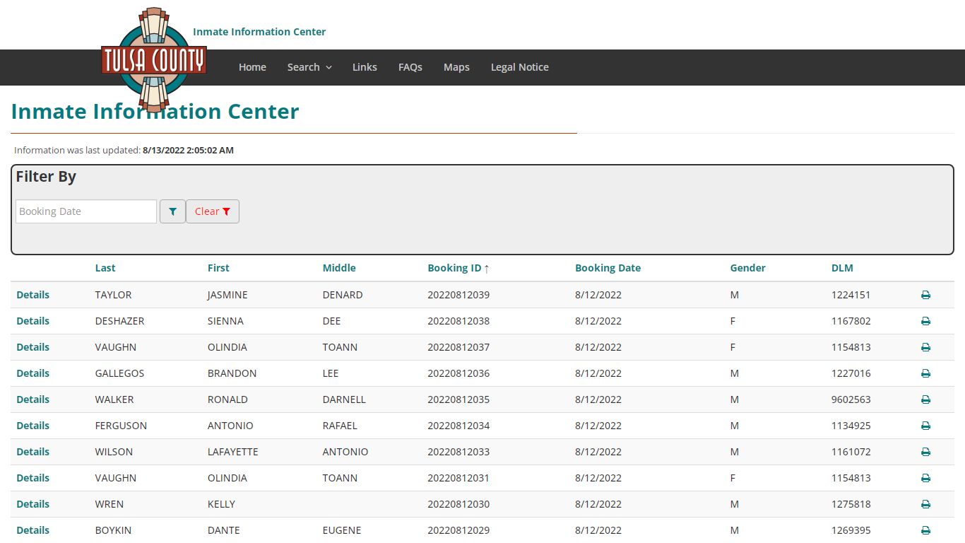Sort the table by Gender
This screenshot has width=965, height=543.
click(x=748, y=268)
